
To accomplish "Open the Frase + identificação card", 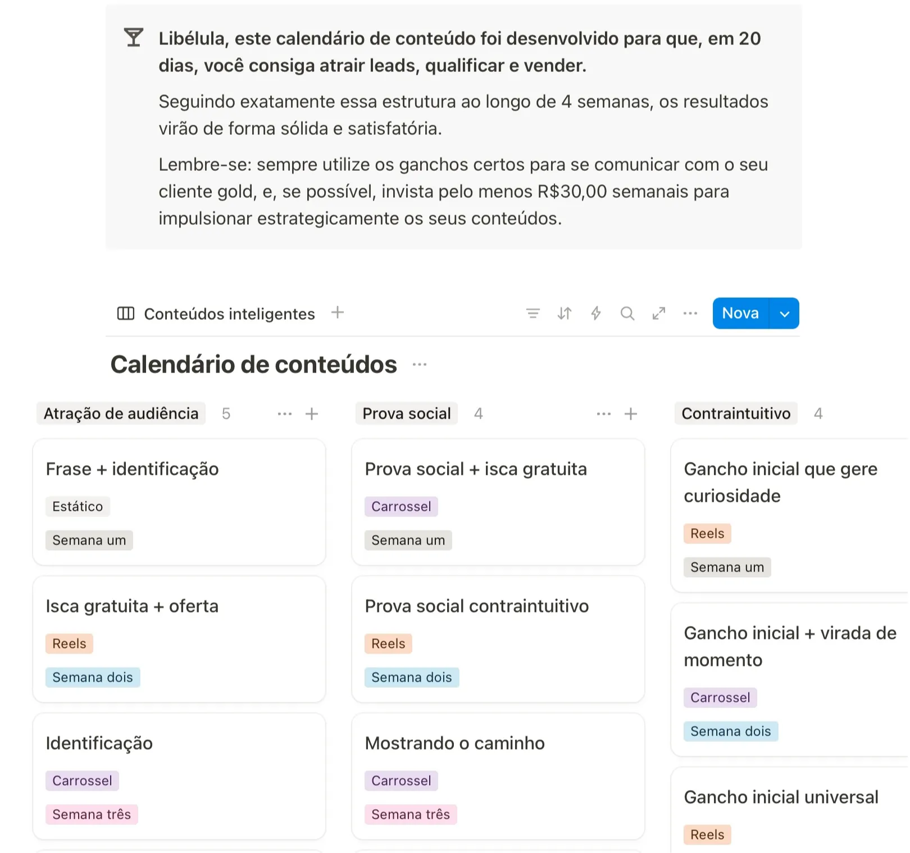I will pyautogui.click(x=179, y=502).
